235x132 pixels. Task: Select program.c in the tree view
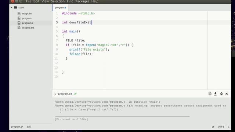coord(28,23)
